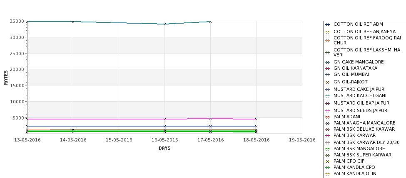
Task: Click the RATES y-axis title
Action: (x=6, y=77)
